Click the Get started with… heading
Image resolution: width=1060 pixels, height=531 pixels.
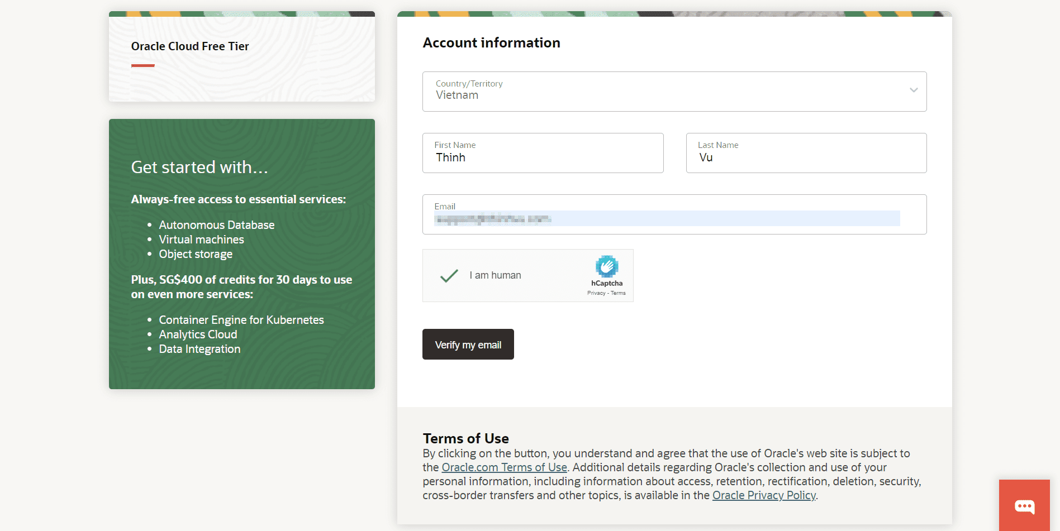coord(199,167)
